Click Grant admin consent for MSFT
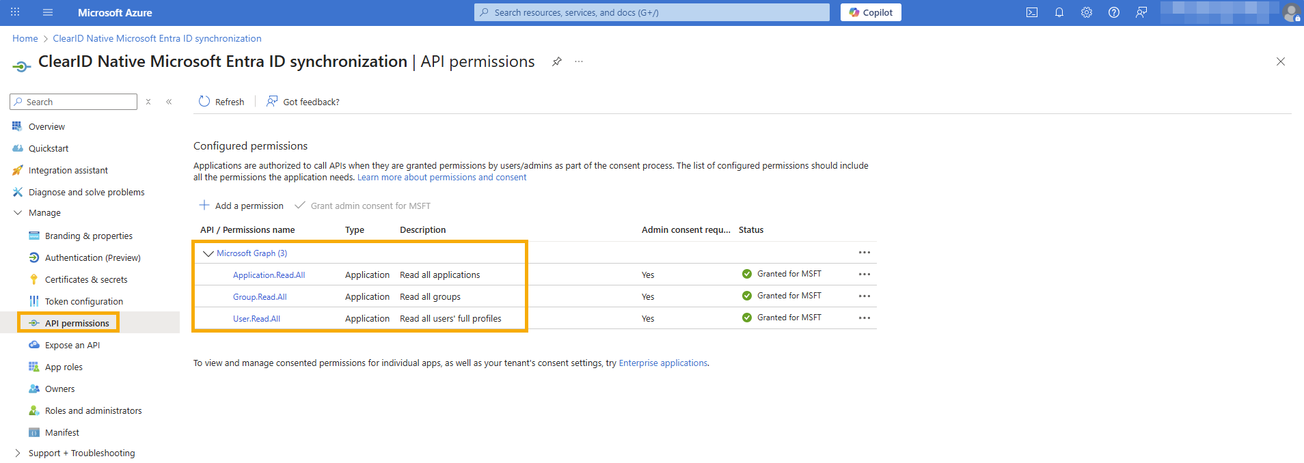The height and width of the screenshot is (463, 1304). (x=362, y=206)
